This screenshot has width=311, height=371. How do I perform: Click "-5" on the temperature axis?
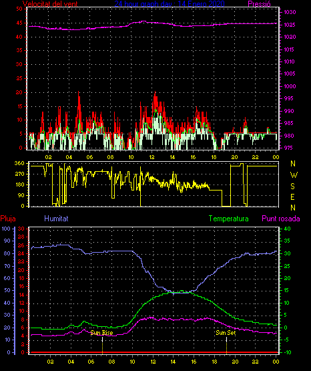[x=287, y=340]
